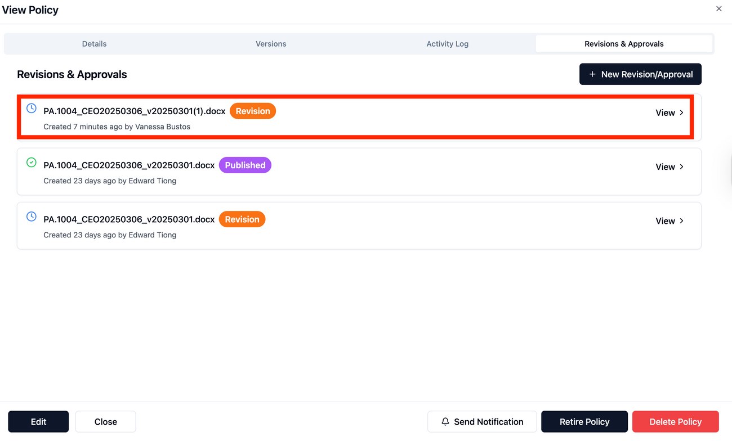Retire this policy with Retire Policy button
The width and height of the screenshot is (732, 441).
click(x=584, y=421)
